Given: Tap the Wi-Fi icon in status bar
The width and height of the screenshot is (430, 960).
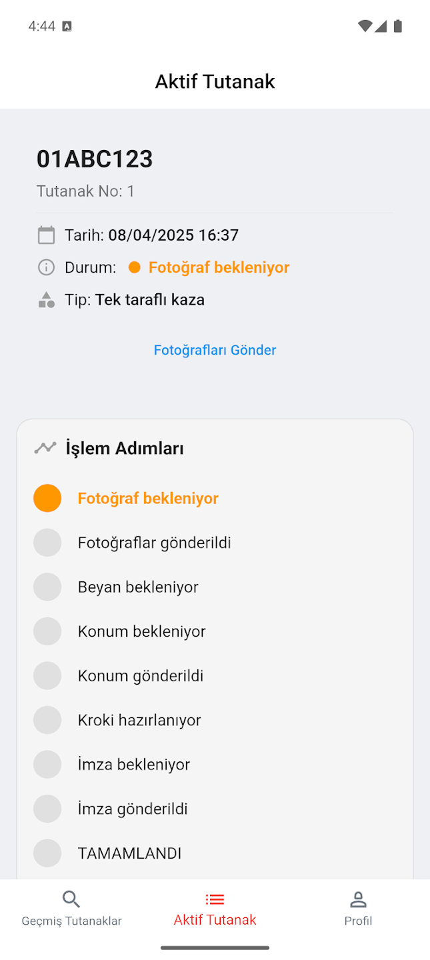Looking at the screenshot, I should point(364,26).
